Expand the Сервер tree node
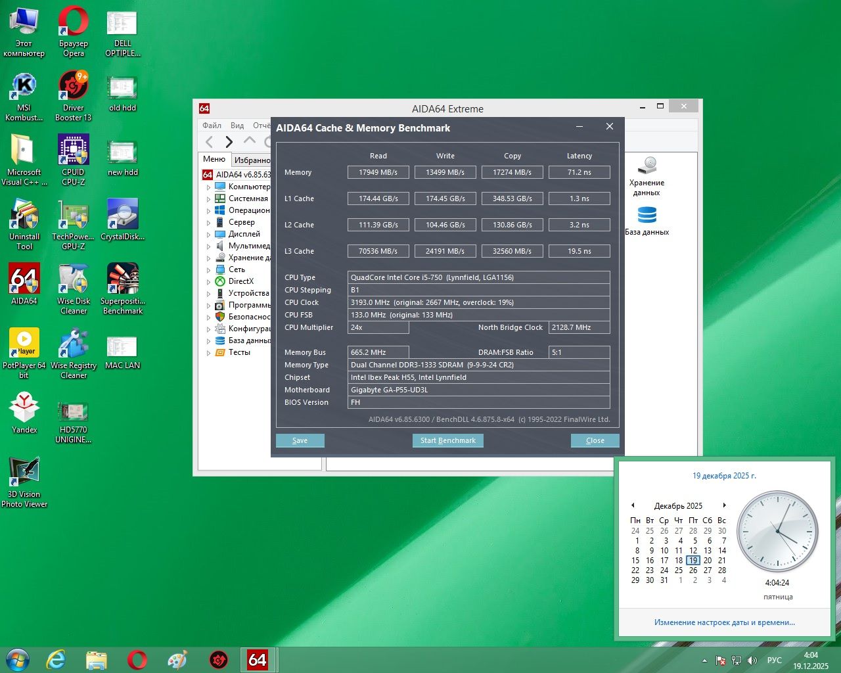 [x=208, y=223]
